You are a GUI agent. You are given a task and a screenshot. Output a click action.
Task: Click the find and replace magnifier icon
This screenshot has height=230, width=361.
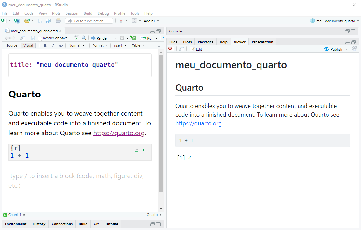tap(84, 38)
